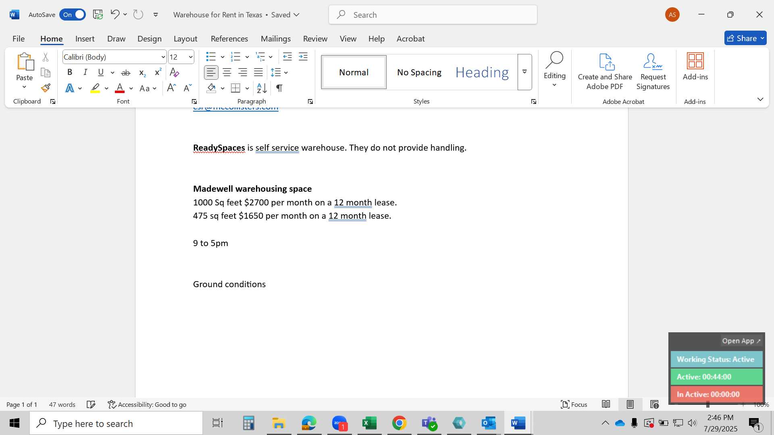Increase font size with Grow Font
774x435 pixels.
point(171,88)
